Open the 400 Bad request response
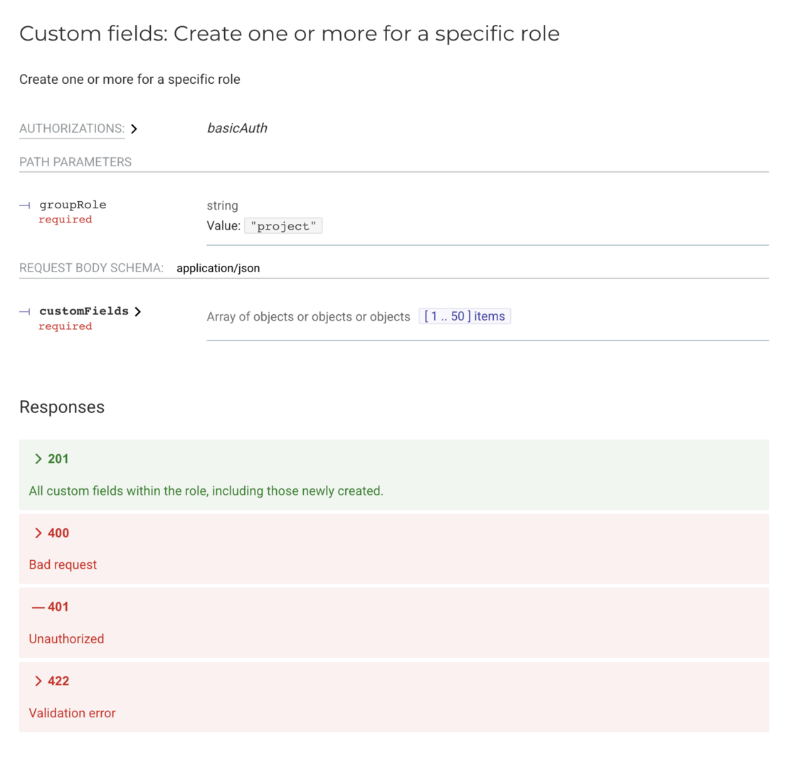This screenshot has height=772, width=797. [x=394, y=548]
